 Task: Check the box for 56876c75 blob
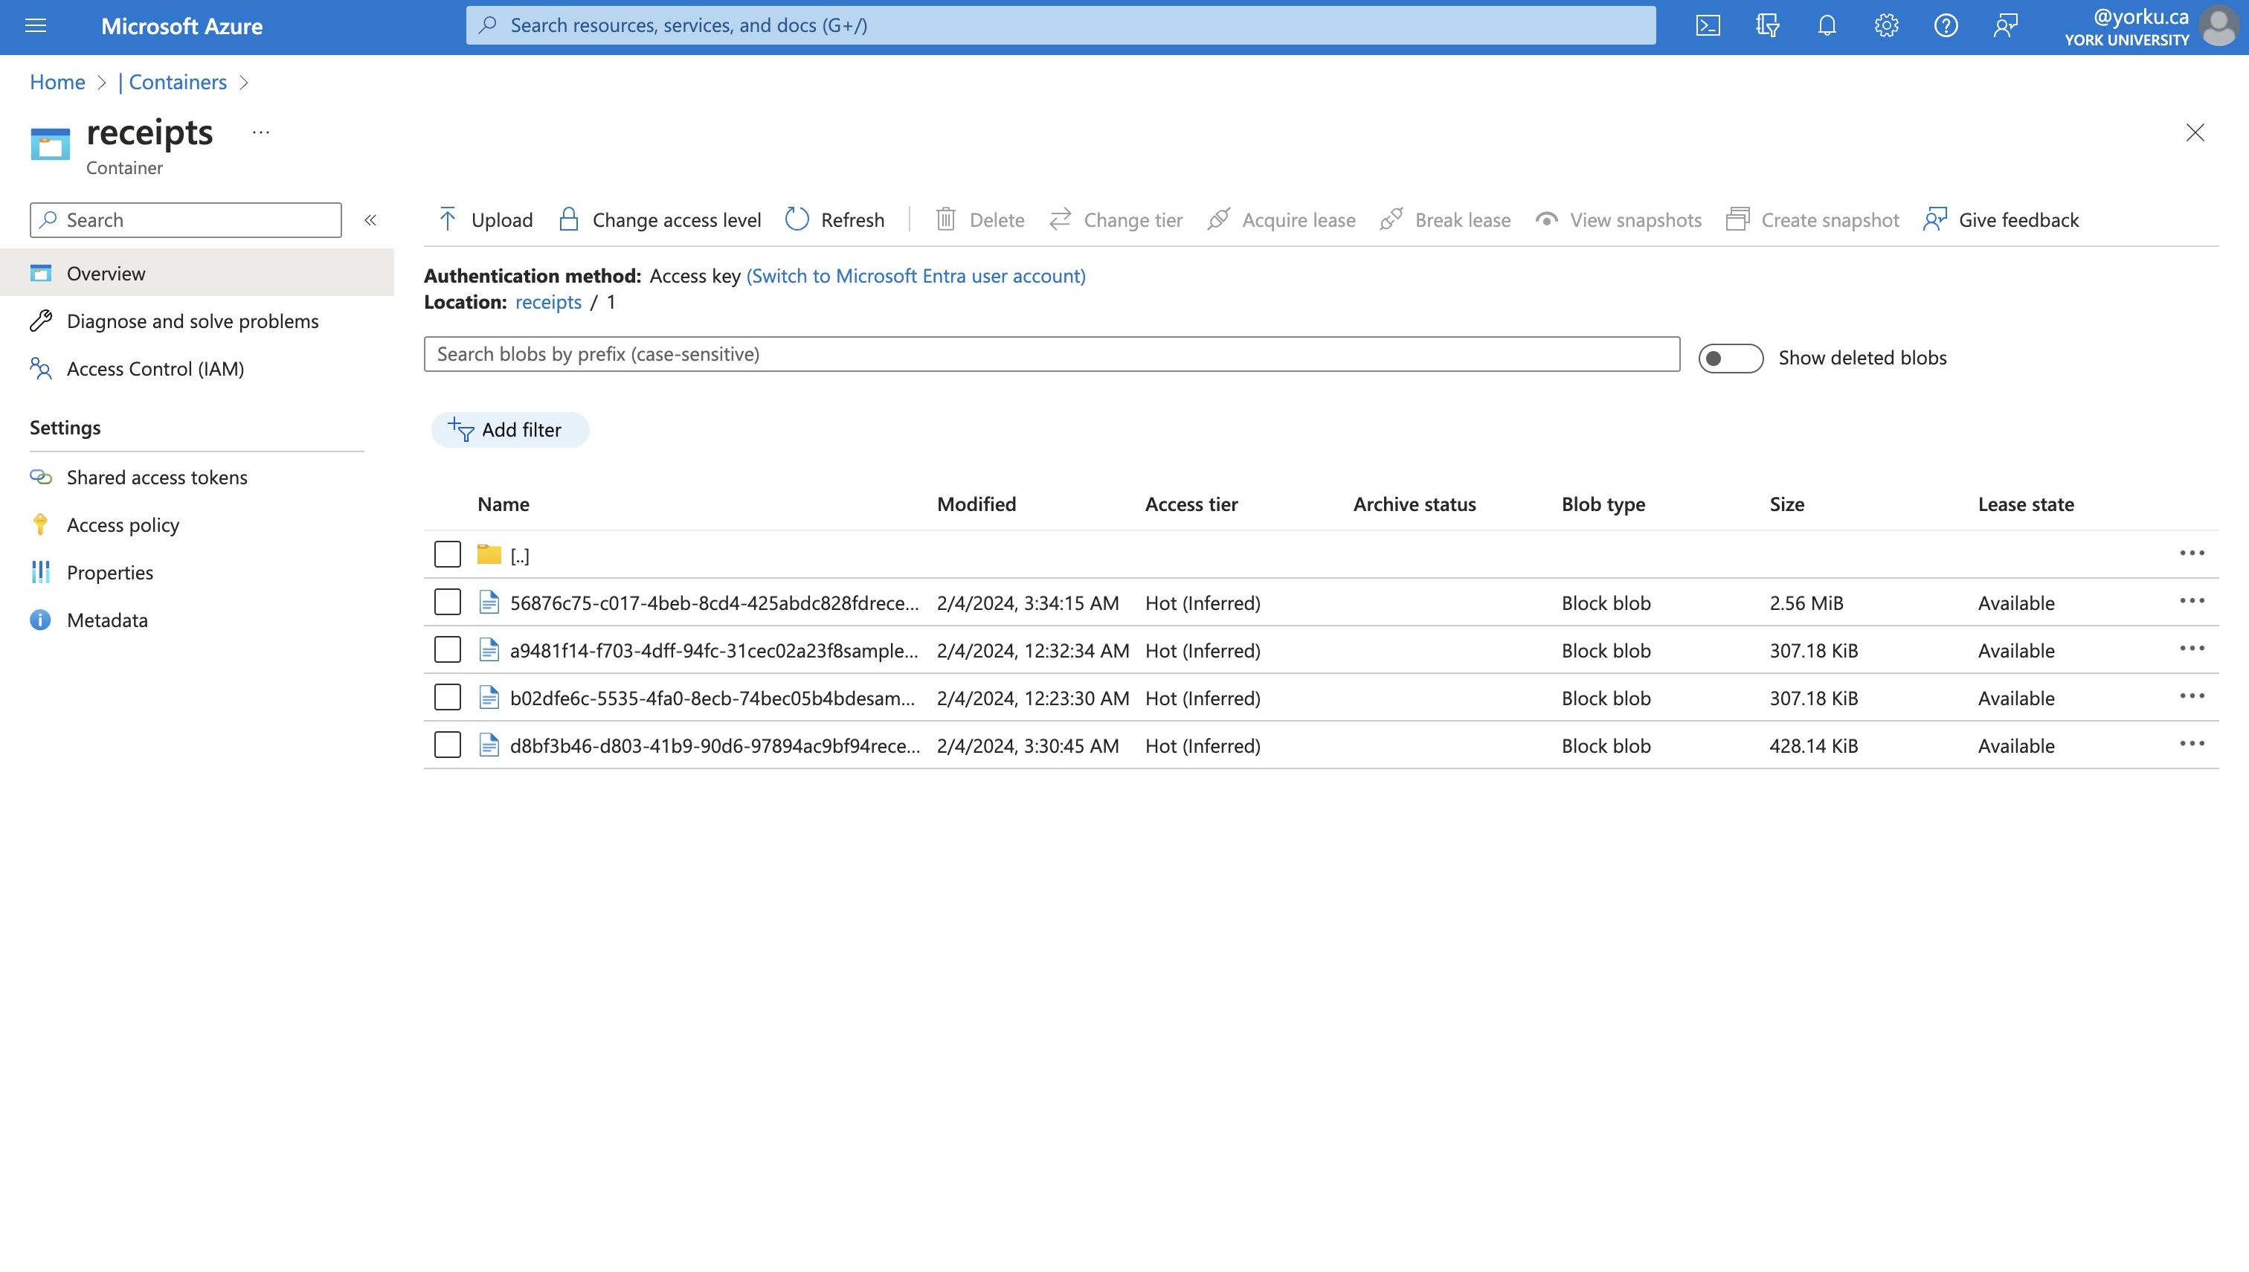tap(447, 602)
